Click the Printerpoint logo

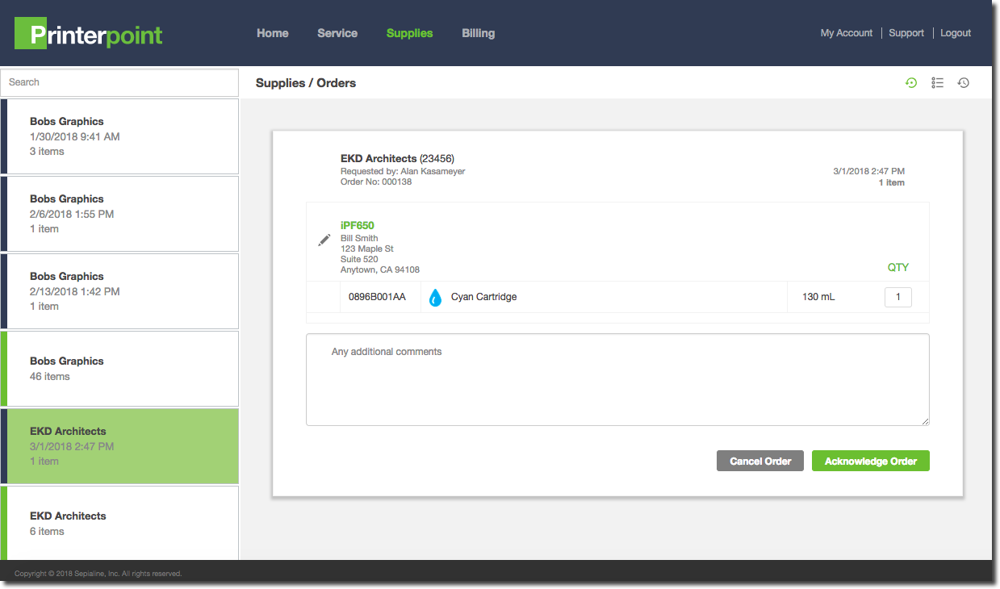[x=89, y=34]
